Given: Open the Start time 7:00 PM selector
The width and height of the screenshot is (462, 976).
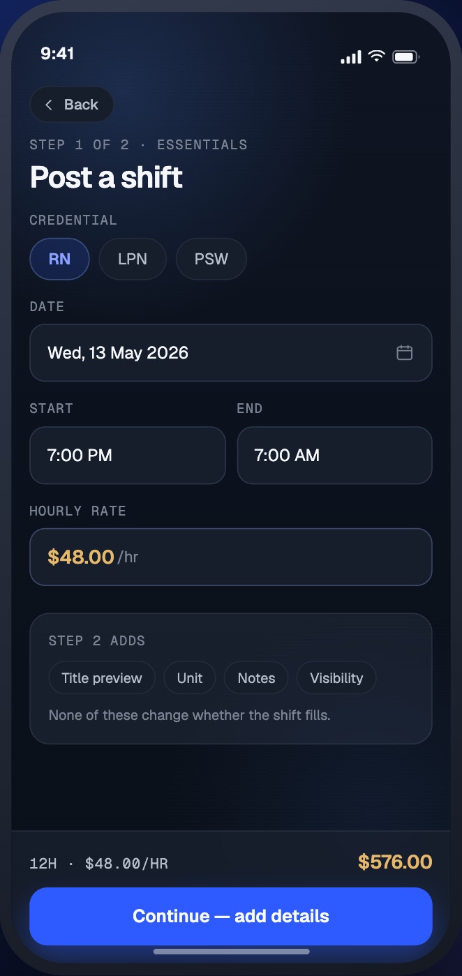Looking at the screenshot, I should click(x=128, y=456).
